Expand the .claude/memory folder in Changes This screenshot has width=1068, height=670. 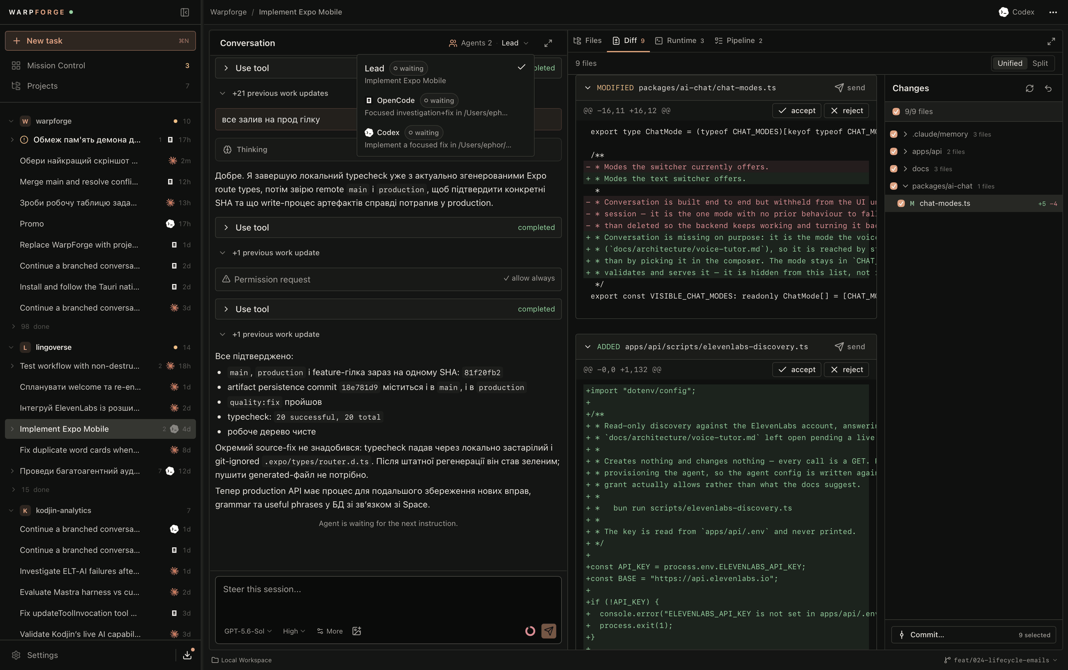[905, 135]
